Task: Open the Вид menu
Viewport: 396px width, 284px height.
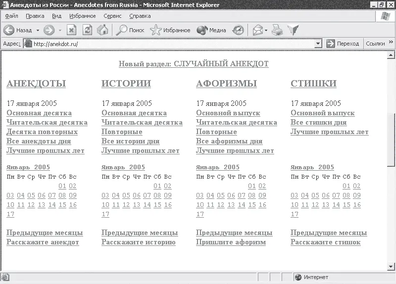Action: (56, 16)
